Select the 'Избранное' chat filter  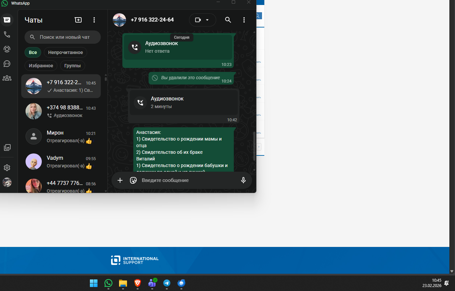pyautogui.click(x=41, y=66)
